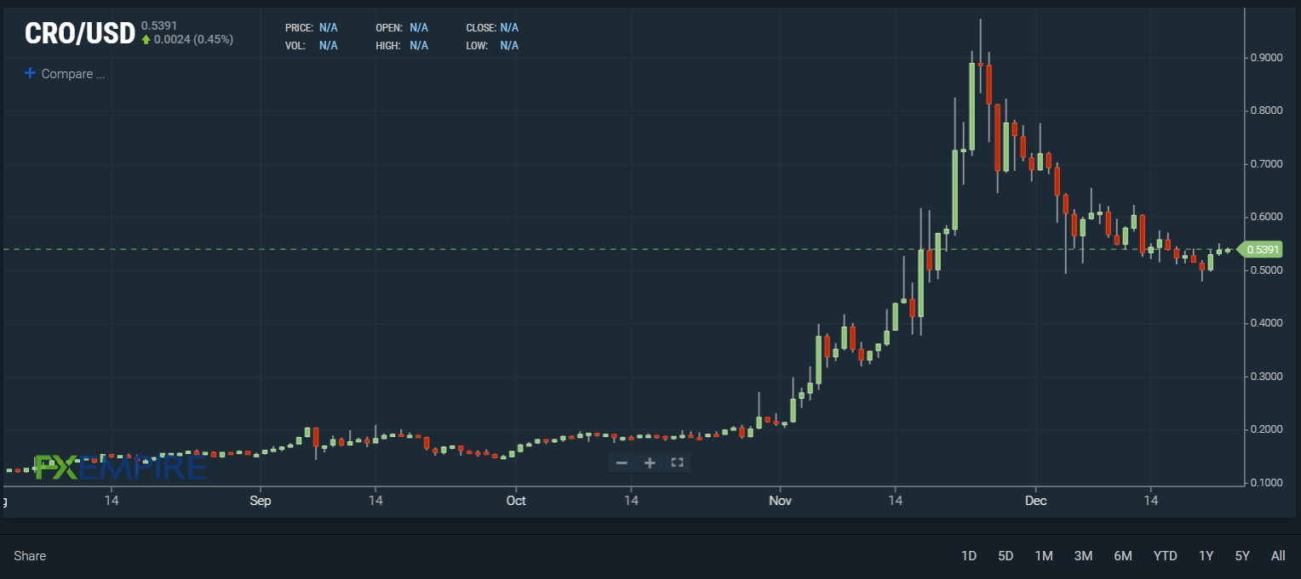Click the LOW N/A value
This screenshot has width=1301, height=579.
pyautogui.click(x=509, y=45)
